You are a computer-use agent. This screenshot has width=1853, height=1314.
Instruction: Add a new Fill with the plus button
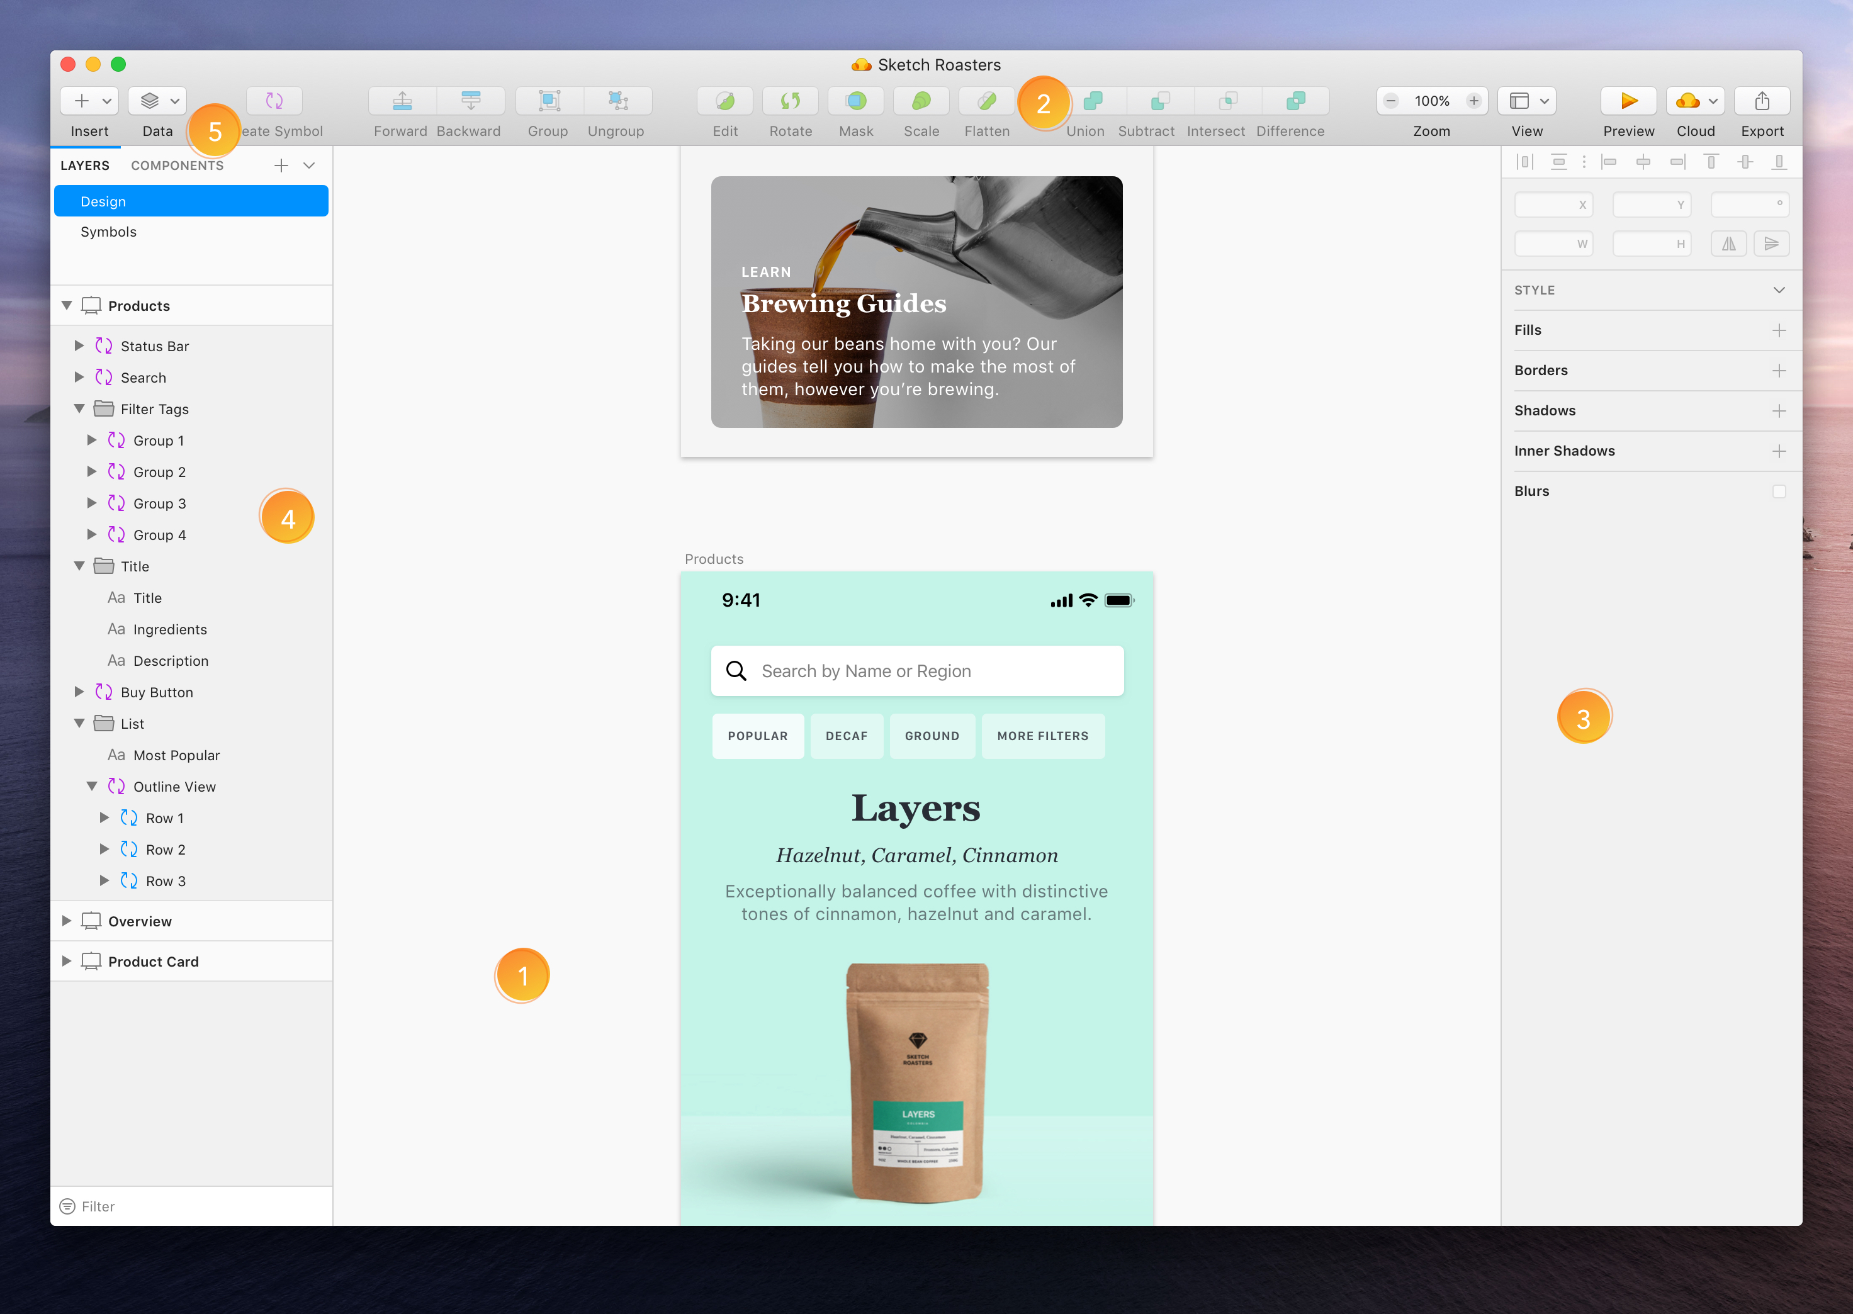[1779, 330]
